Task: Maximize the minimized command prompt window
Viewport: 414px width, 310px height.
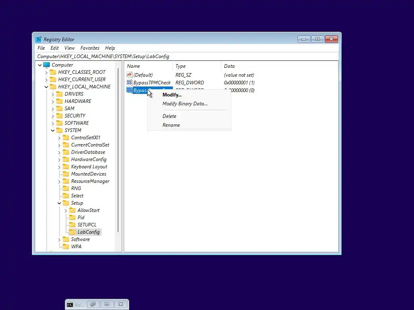Action: 107,304
